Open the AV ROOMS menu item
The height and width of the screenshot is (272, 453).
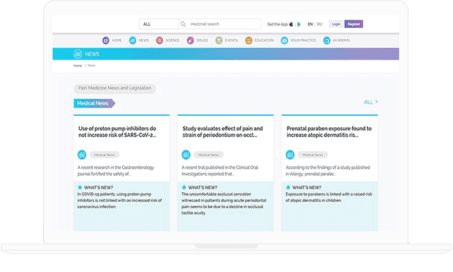tap(341, 40)
